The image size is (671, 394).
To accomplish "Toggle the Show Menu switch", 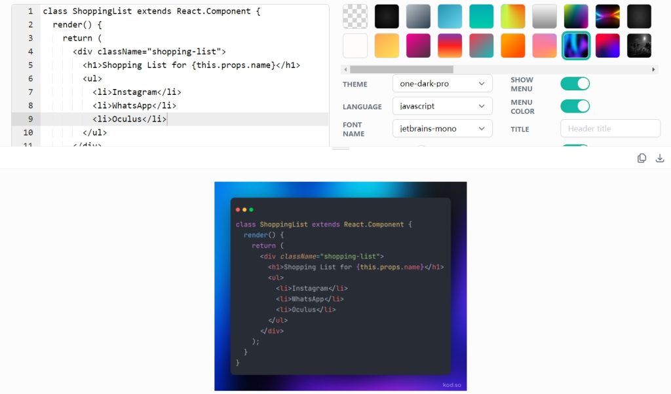I will (575, 84).
